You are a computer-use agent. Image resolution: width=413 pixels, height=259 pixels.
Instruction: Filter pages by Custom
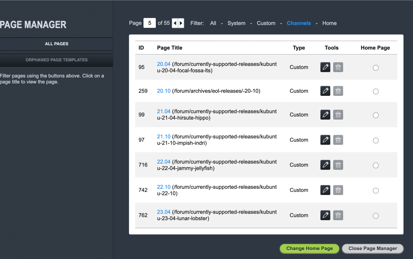click(266, 23)
